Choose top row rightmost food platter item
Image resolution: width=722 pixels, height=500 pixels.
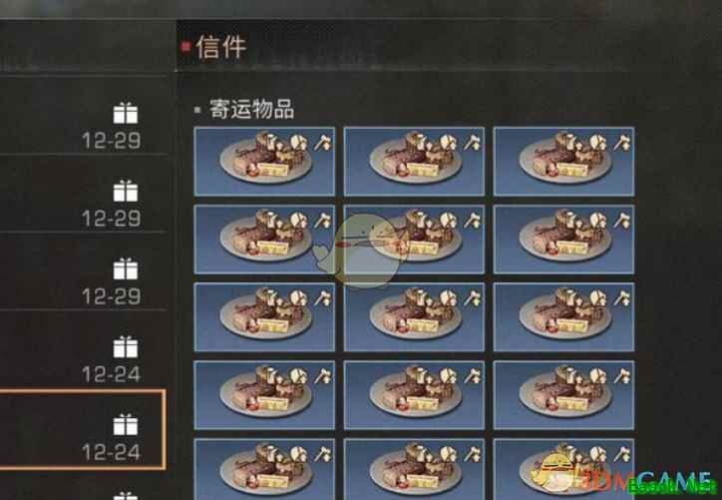(563, 162)
